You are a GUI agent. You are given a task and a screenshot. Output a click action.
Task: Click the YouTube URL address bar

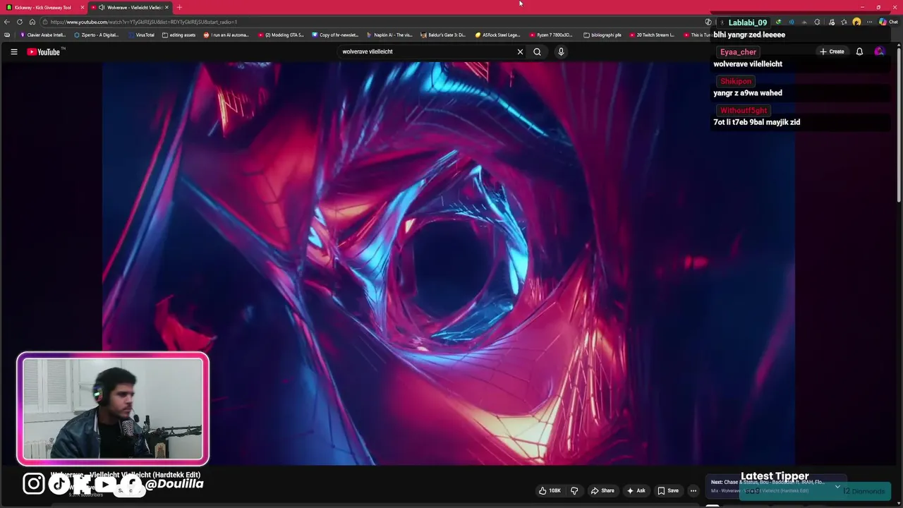(x=374, y=22)
